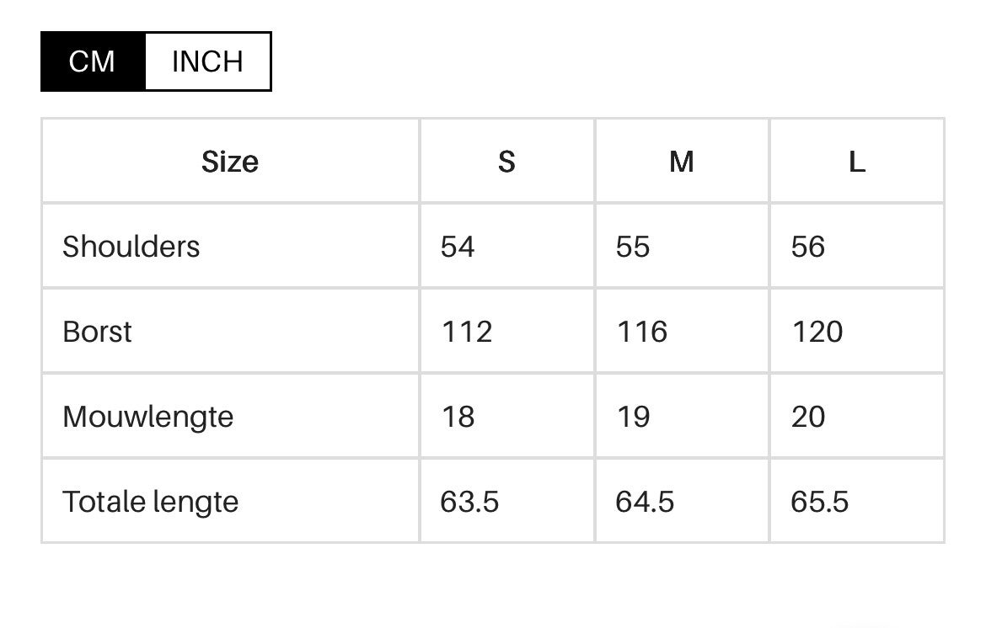Click the Borst value 120 cell
986x628 pixels.
click(x=817, y=332)
